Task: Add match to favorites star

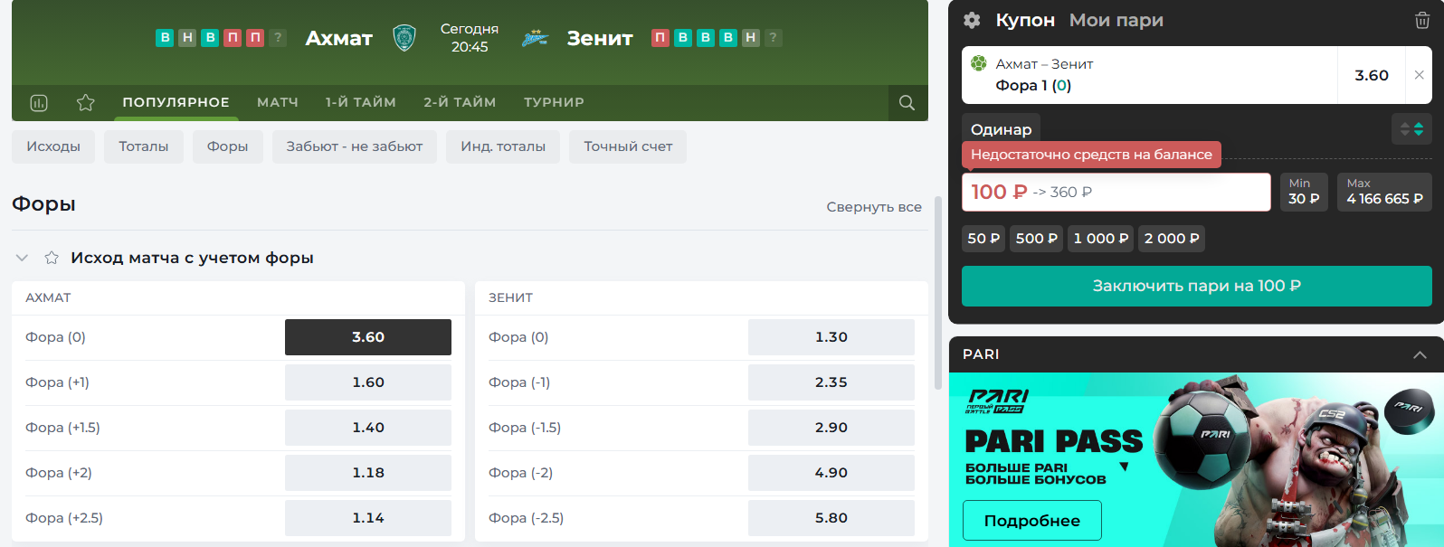Action: [x=86, y=103]
